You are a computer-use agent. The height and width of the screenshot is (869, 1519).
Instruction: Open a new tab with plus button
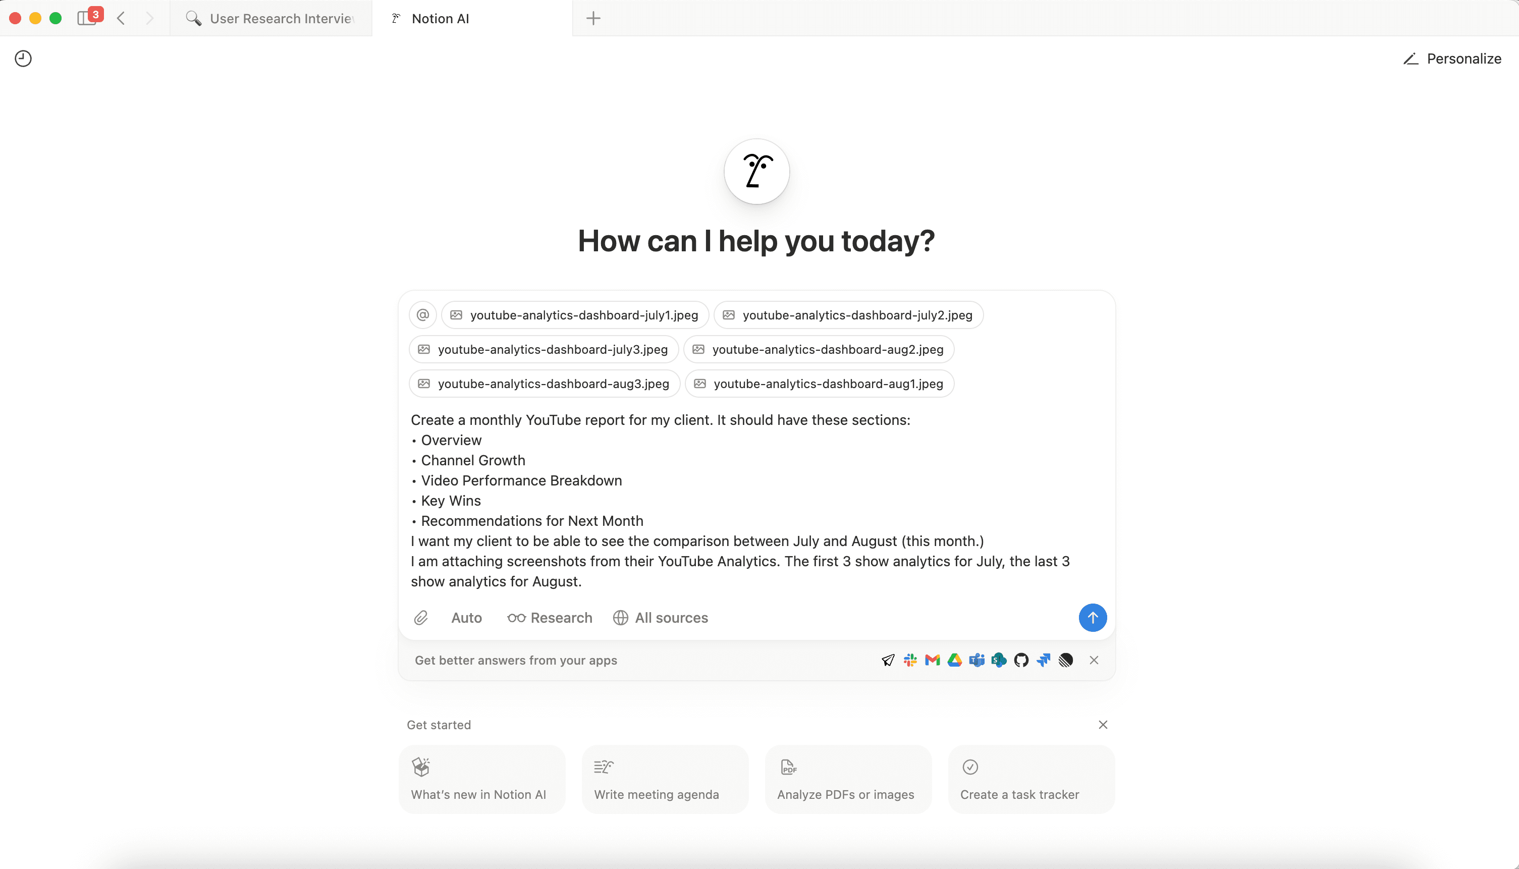coord(593,19)
